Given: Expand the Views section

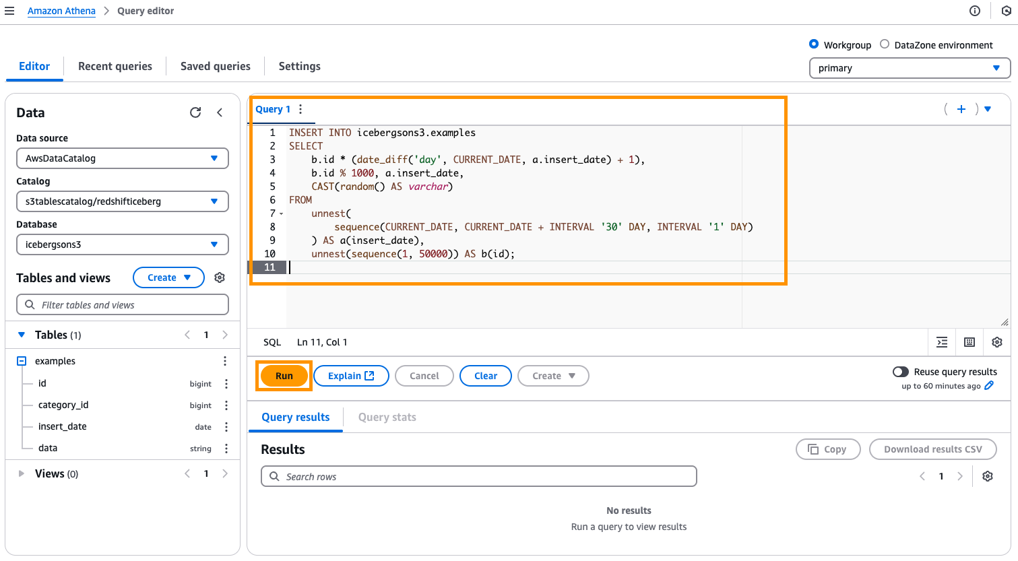Looking at the screenshot, I should tap(22, 473).
